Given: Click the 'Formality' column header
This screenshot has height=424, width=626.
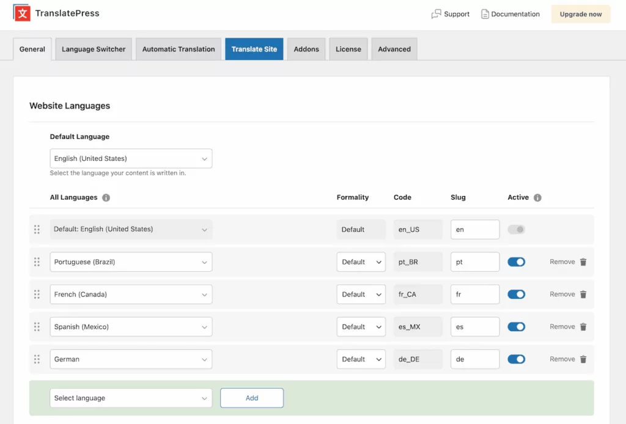Looking at the screenshot, I should [x=353, y=197].
